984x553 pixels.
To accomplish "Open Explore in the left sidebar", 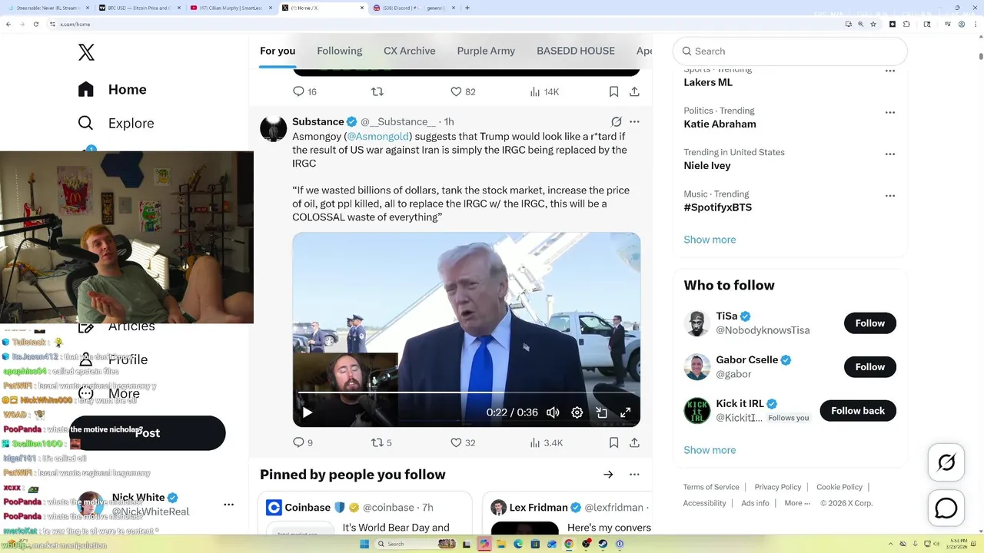I will click(x=116, y=123).
